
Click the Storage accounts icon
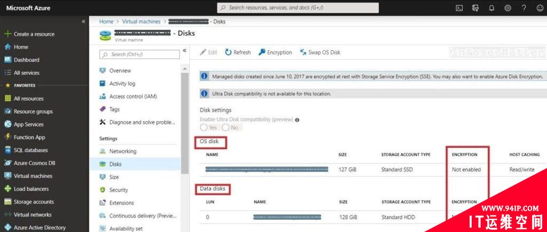point(7,202)
